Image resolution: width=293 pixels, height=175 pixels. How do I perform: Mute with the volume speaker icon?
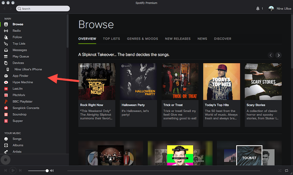52,171
